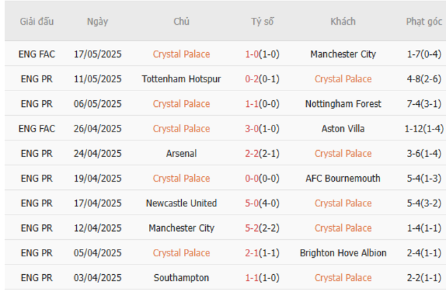Open the Southampton team link
This screenshot has width=446, height=292.
(181, 278)
